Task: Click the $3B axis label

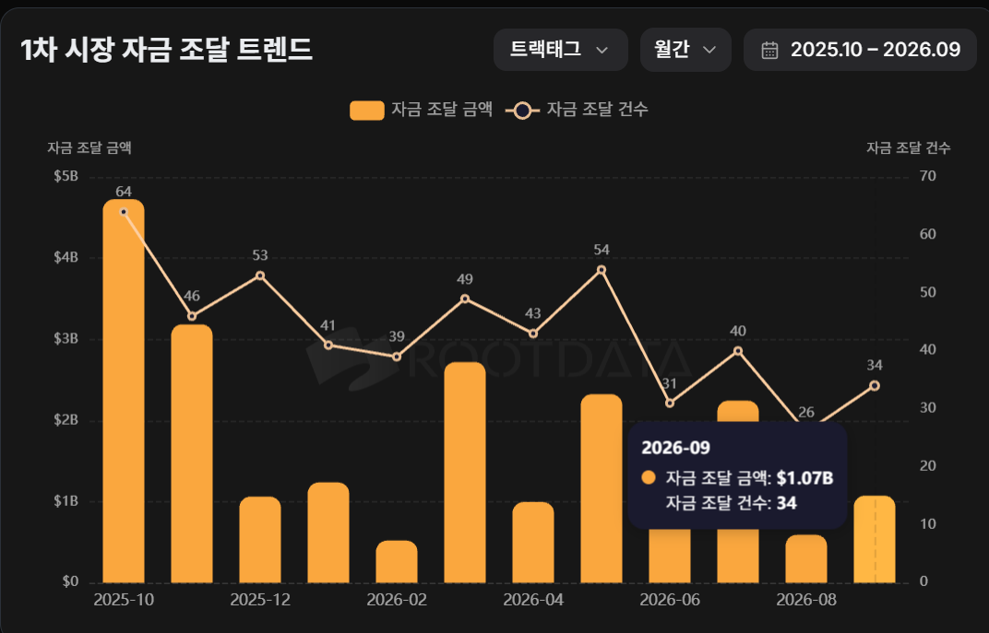Action: [66, 339]
